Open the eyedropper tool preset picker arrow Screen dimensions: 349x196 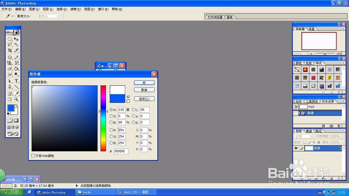13,16
